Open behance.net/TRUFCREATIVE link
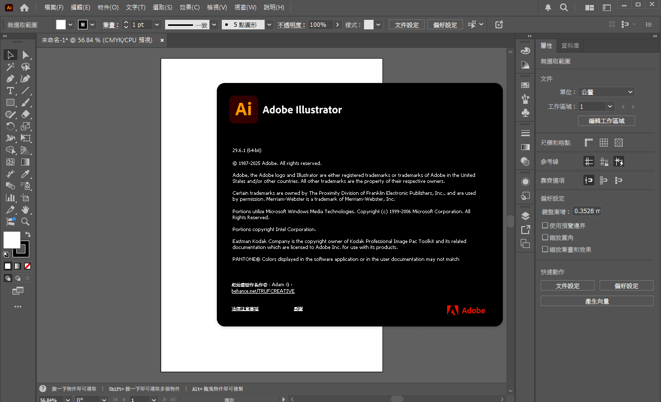 point(263,291)
